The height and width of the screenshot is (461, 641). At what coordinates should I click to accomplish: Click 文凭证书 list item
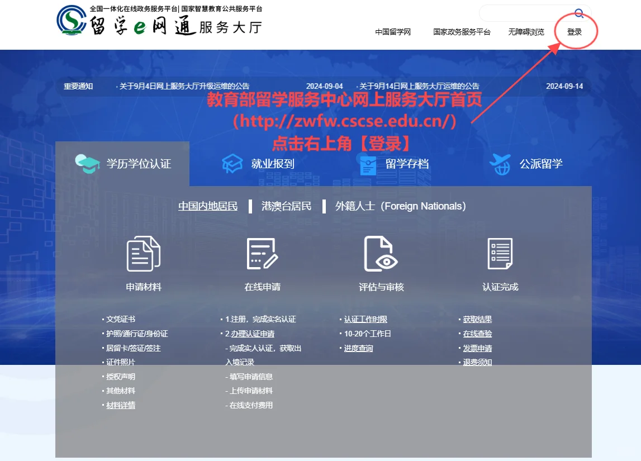(x=121, y=319)
